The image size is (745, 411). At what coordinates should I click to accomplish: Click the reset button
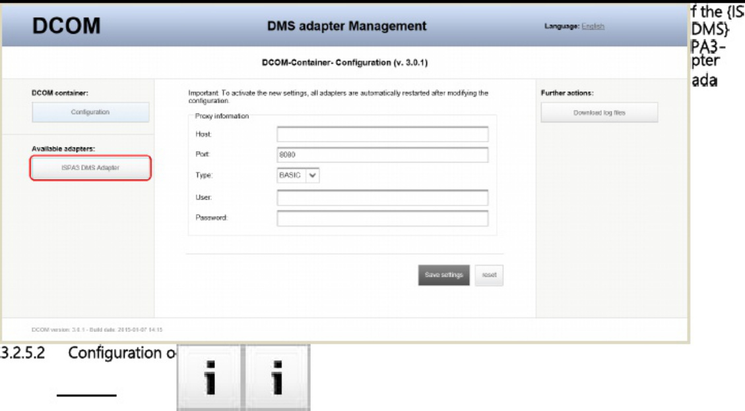tap(489, 275)
